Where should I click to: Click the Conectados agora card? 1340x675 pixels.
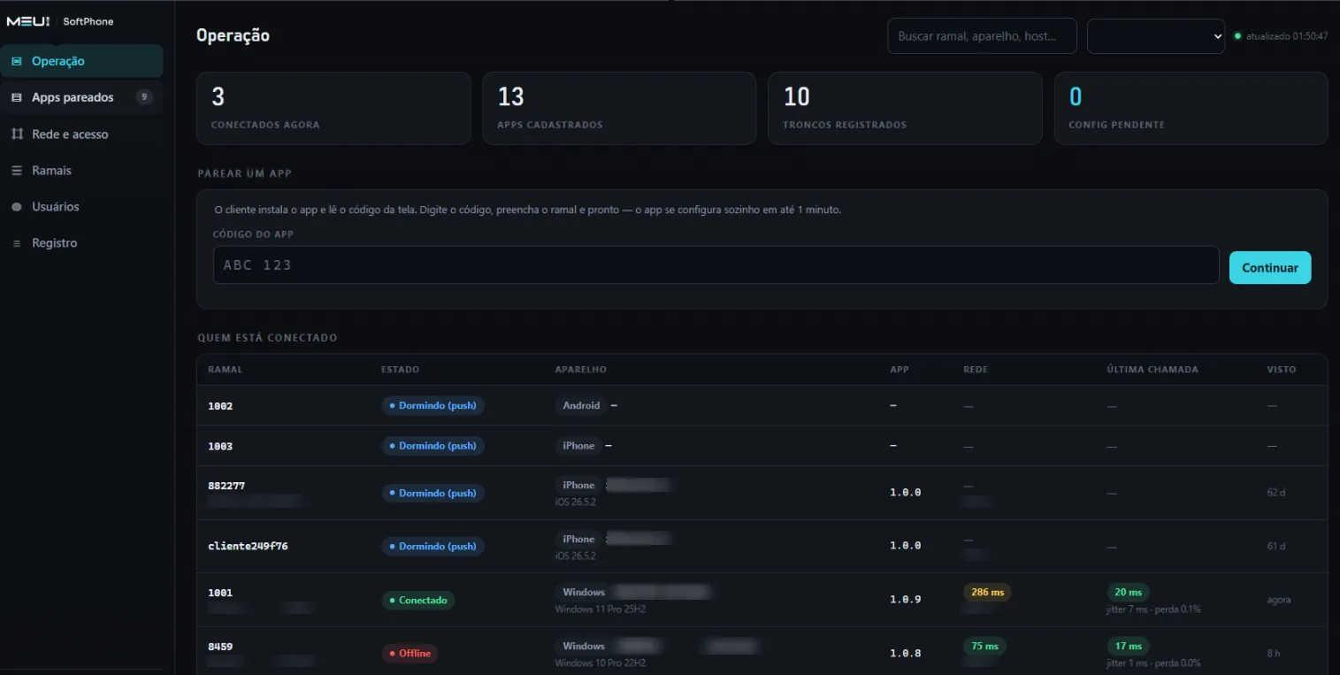[x=333, y=108]
